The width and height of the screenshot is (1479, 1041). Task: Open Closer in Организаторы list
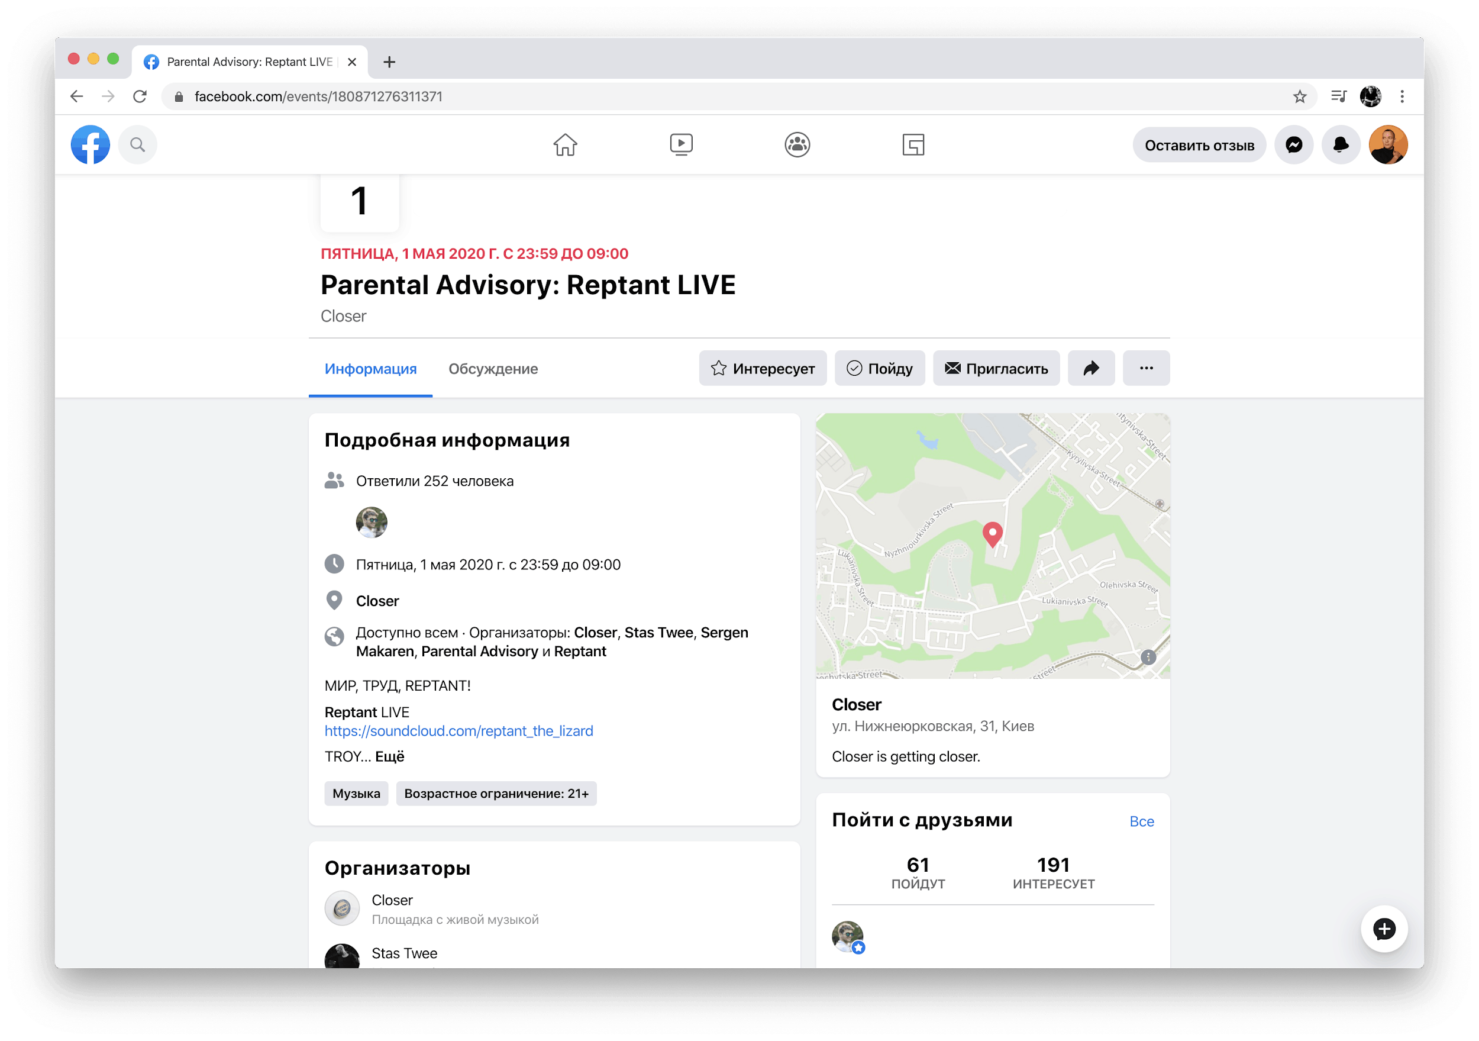pos(392,901)
